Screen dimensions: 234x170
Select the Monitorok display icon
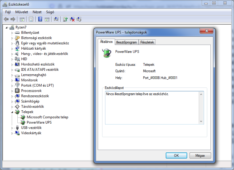pyautogui.click(x=17, y=80)
